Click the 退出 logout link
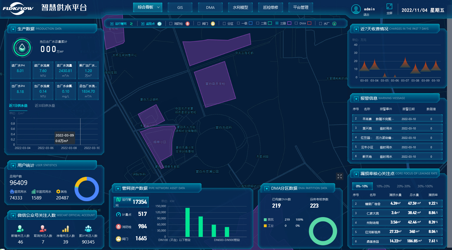Viewport: 452px width, 250px height. click(x=366, y=14)
